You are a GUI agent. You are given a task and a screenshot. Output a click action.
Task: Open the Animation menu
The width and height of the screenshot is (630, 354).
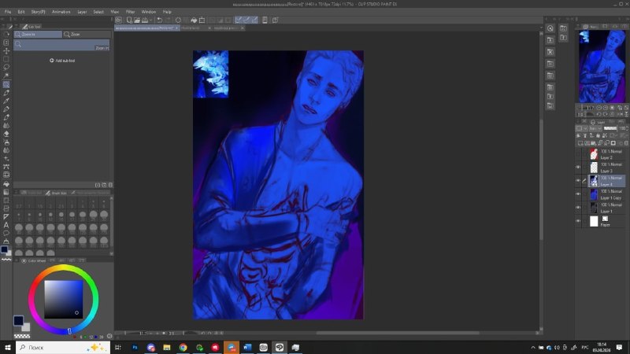coord(61,12)
